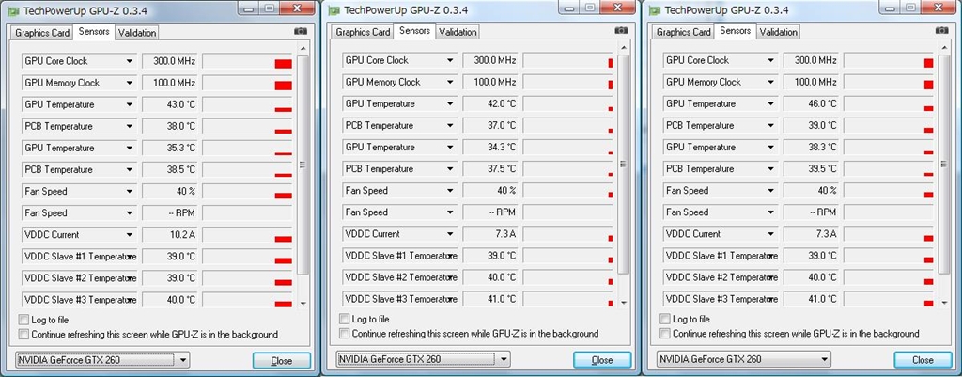Screen dimensions: 962x377
Task: Click Close button in middle window
Action: click(602, 360)
